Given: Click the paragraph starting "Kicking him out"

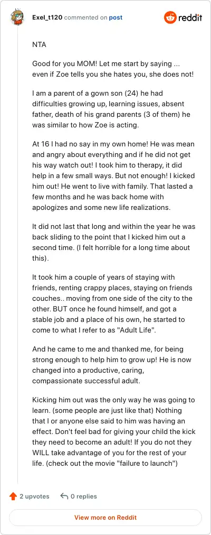Looking at the screenshot, I should pyautogui.click(x=114, y=432).
